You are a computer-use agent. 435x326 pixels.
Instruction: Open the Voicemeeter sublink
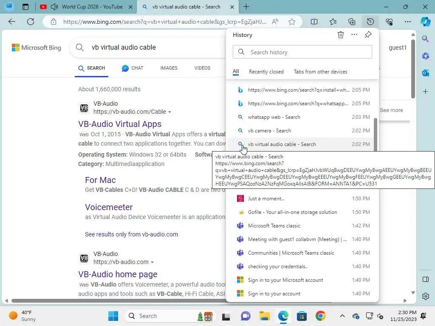point(109,207)
